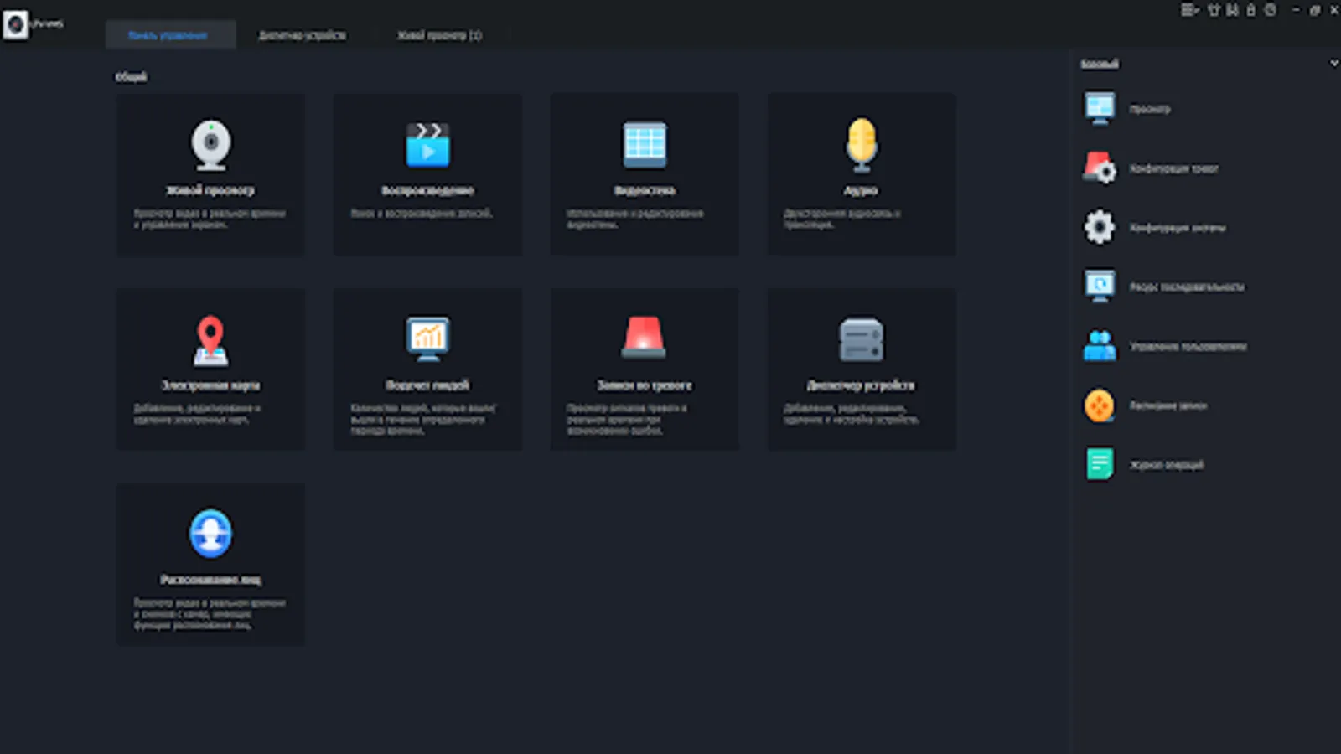This screenshot has width=1341, height=754.
Task: Open Просмотр monitor item in sidebar
Action: pyautogui.click(x=1127, y=109)
